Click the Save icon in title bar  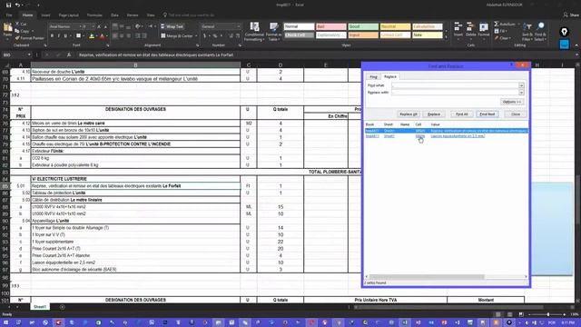8,5
